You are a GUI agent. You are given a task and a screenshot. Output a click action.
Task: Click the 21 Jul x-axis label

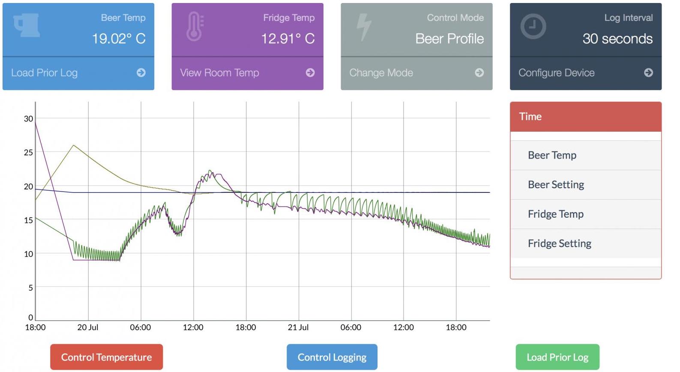[x=298, y=328]
